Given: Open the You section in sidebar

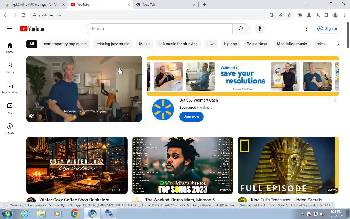Looking at the screenshot, I should 10,108.
